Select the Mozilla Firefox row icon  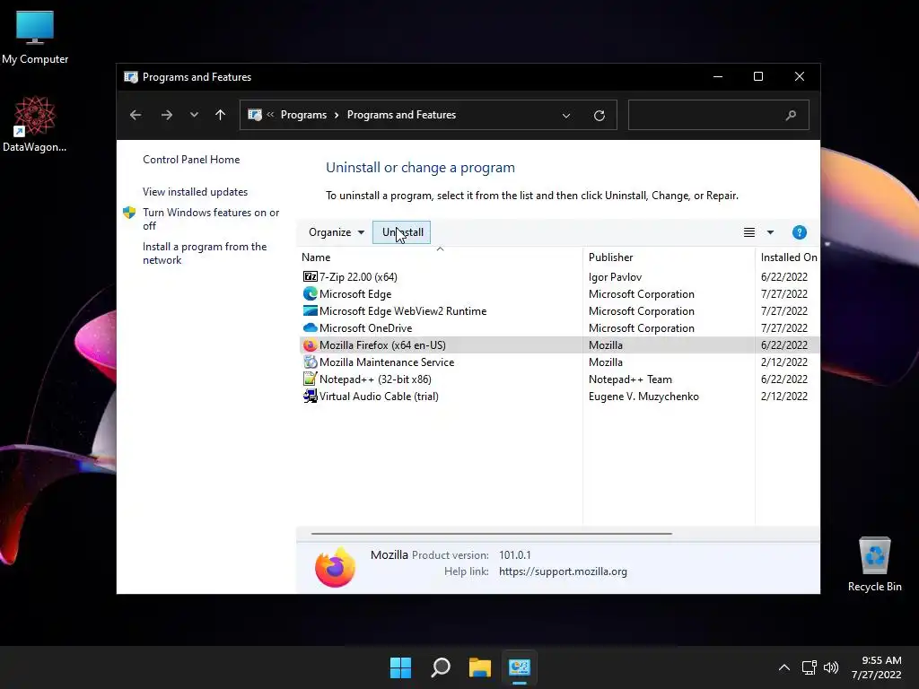pyautogui.click(x=310, y=345)
